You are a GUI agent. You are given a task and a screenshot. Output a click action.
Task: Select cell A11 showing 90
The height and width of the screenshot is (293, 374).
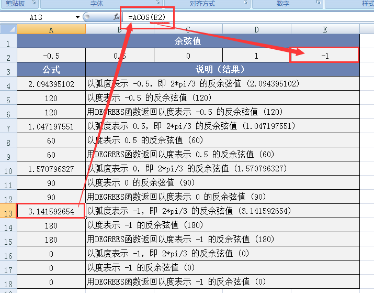[x=51, y=182]
